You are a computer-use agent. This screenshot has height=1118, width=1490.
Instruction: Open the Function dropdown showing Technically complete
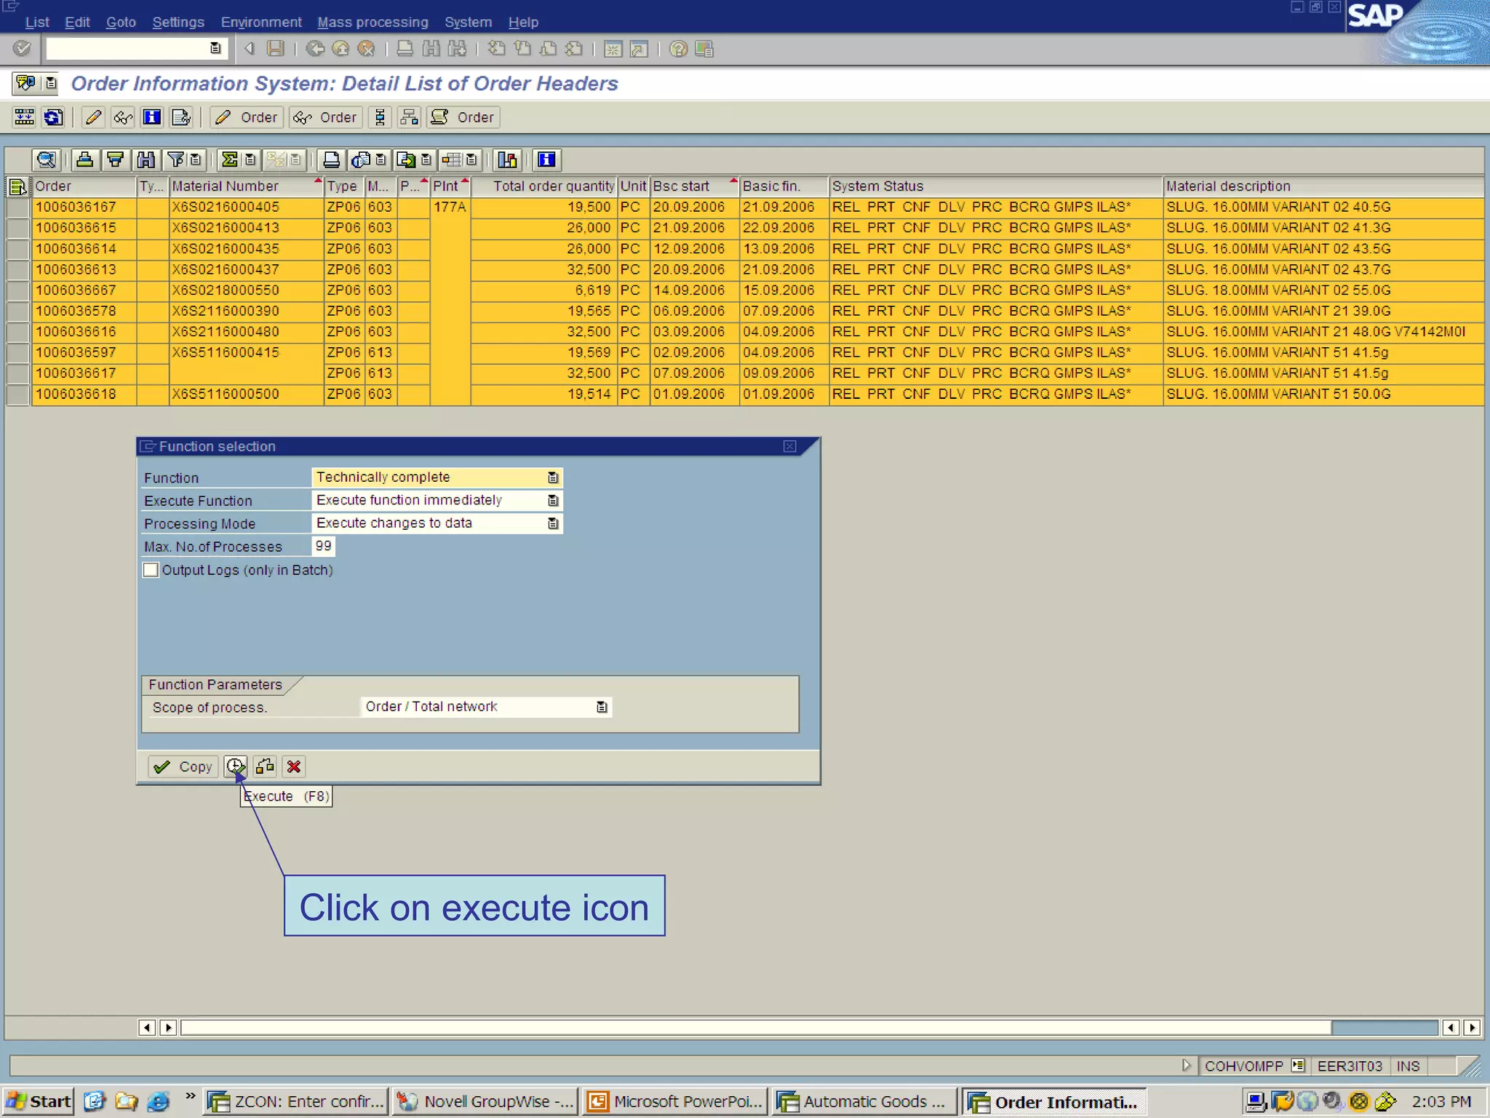click(x=553, y=477)
